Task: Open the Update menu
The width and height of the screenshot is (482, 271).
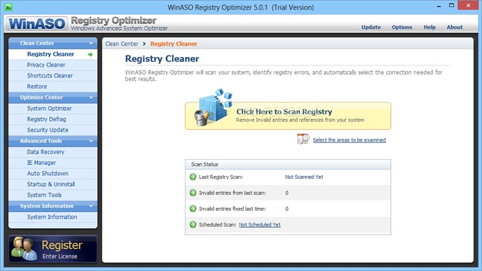Action: (x=371, y=27)
